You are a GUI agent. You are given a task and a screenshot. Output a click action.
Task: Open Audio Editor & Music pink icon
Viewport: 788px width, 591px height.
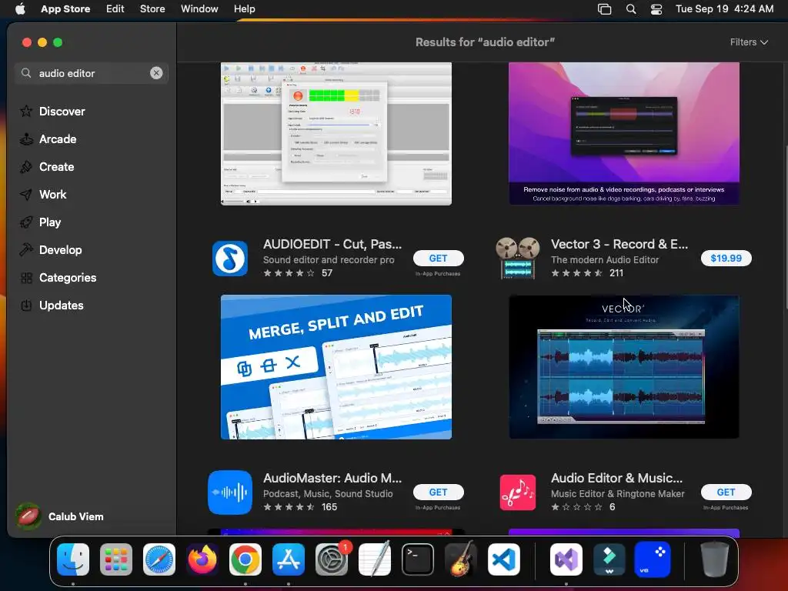518,492
